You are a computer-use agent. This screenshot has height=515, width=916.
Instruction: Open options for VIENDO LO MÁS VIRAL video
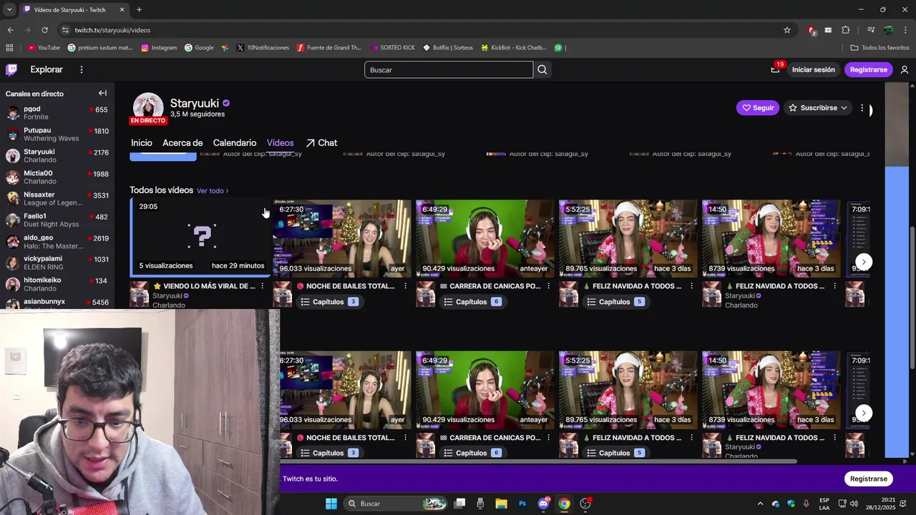click(262, 286)
